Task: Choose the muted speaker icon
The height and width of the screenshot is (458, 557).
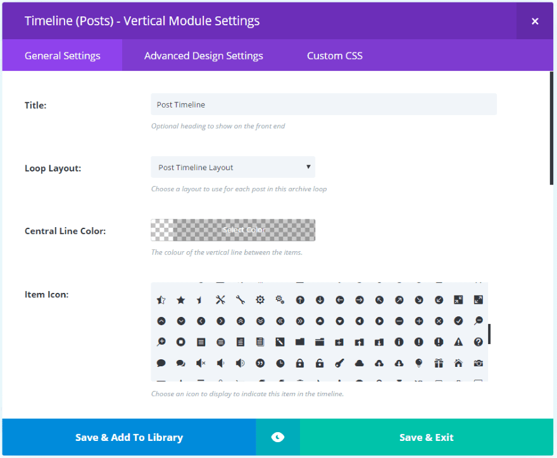Action: [201, 363]
